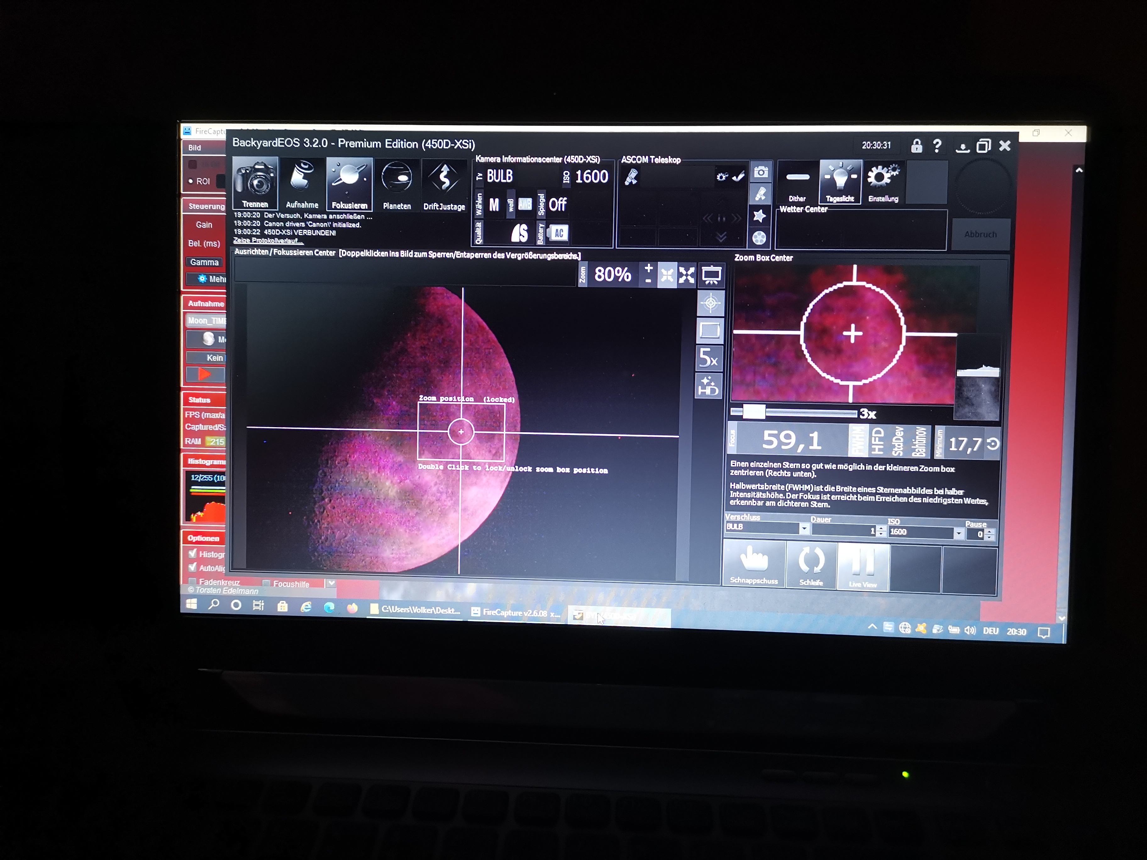1147x860 pixels.
Task: Open the Aufnahme capture mode
Action: pos(302,184)
